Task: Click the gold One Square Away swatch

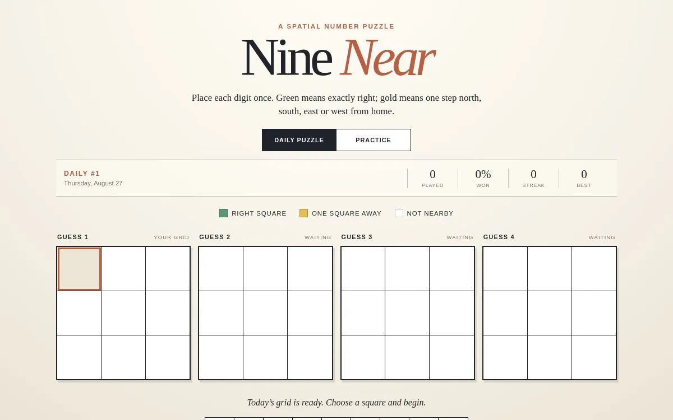Action: coord(303,213)
